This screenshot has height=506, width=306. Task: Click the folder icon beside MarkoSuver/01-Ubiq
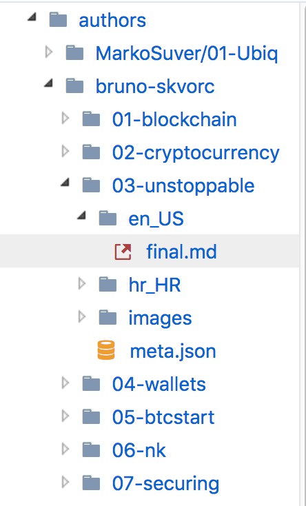click(x=74, y=53)
